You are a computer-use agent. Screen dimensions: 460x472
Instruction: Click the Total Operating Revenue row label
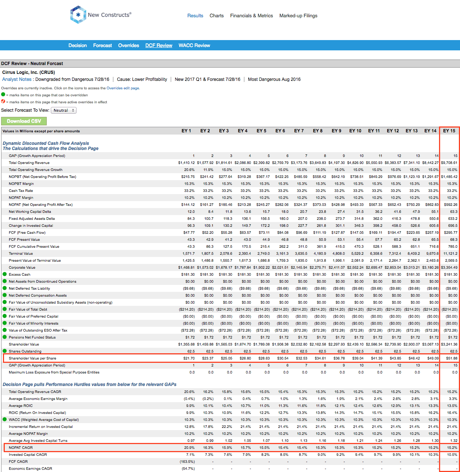click(x=29, y=163)
